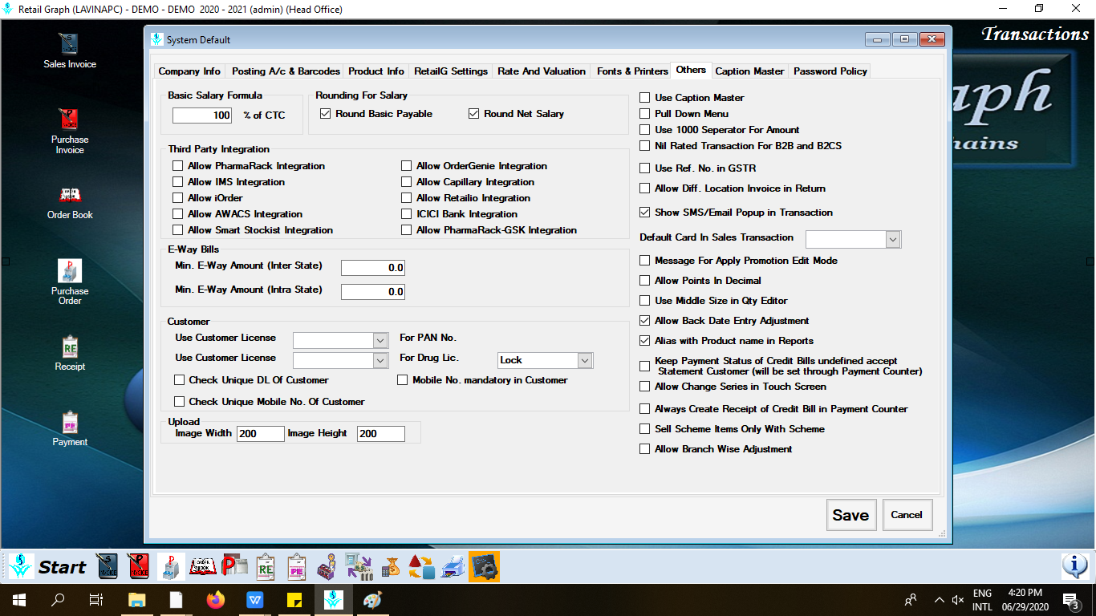The image size is (1096, 616).
Task: Open the Password Policy tab
Action: pyautogui.click(x=830, y=71)
